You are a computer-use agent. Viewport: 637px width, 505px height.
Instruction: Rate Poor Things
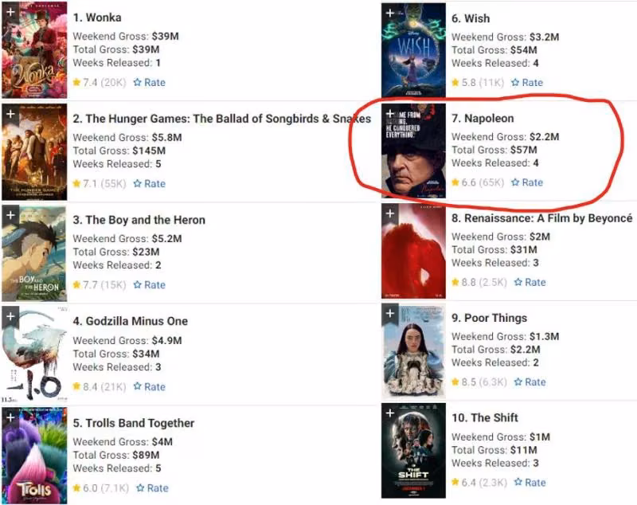(530, 382)
